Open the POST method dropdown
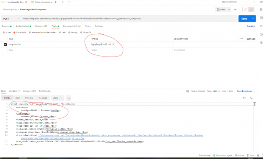The image size is (263, 159). pyautogui.click(x=11, y=19)
